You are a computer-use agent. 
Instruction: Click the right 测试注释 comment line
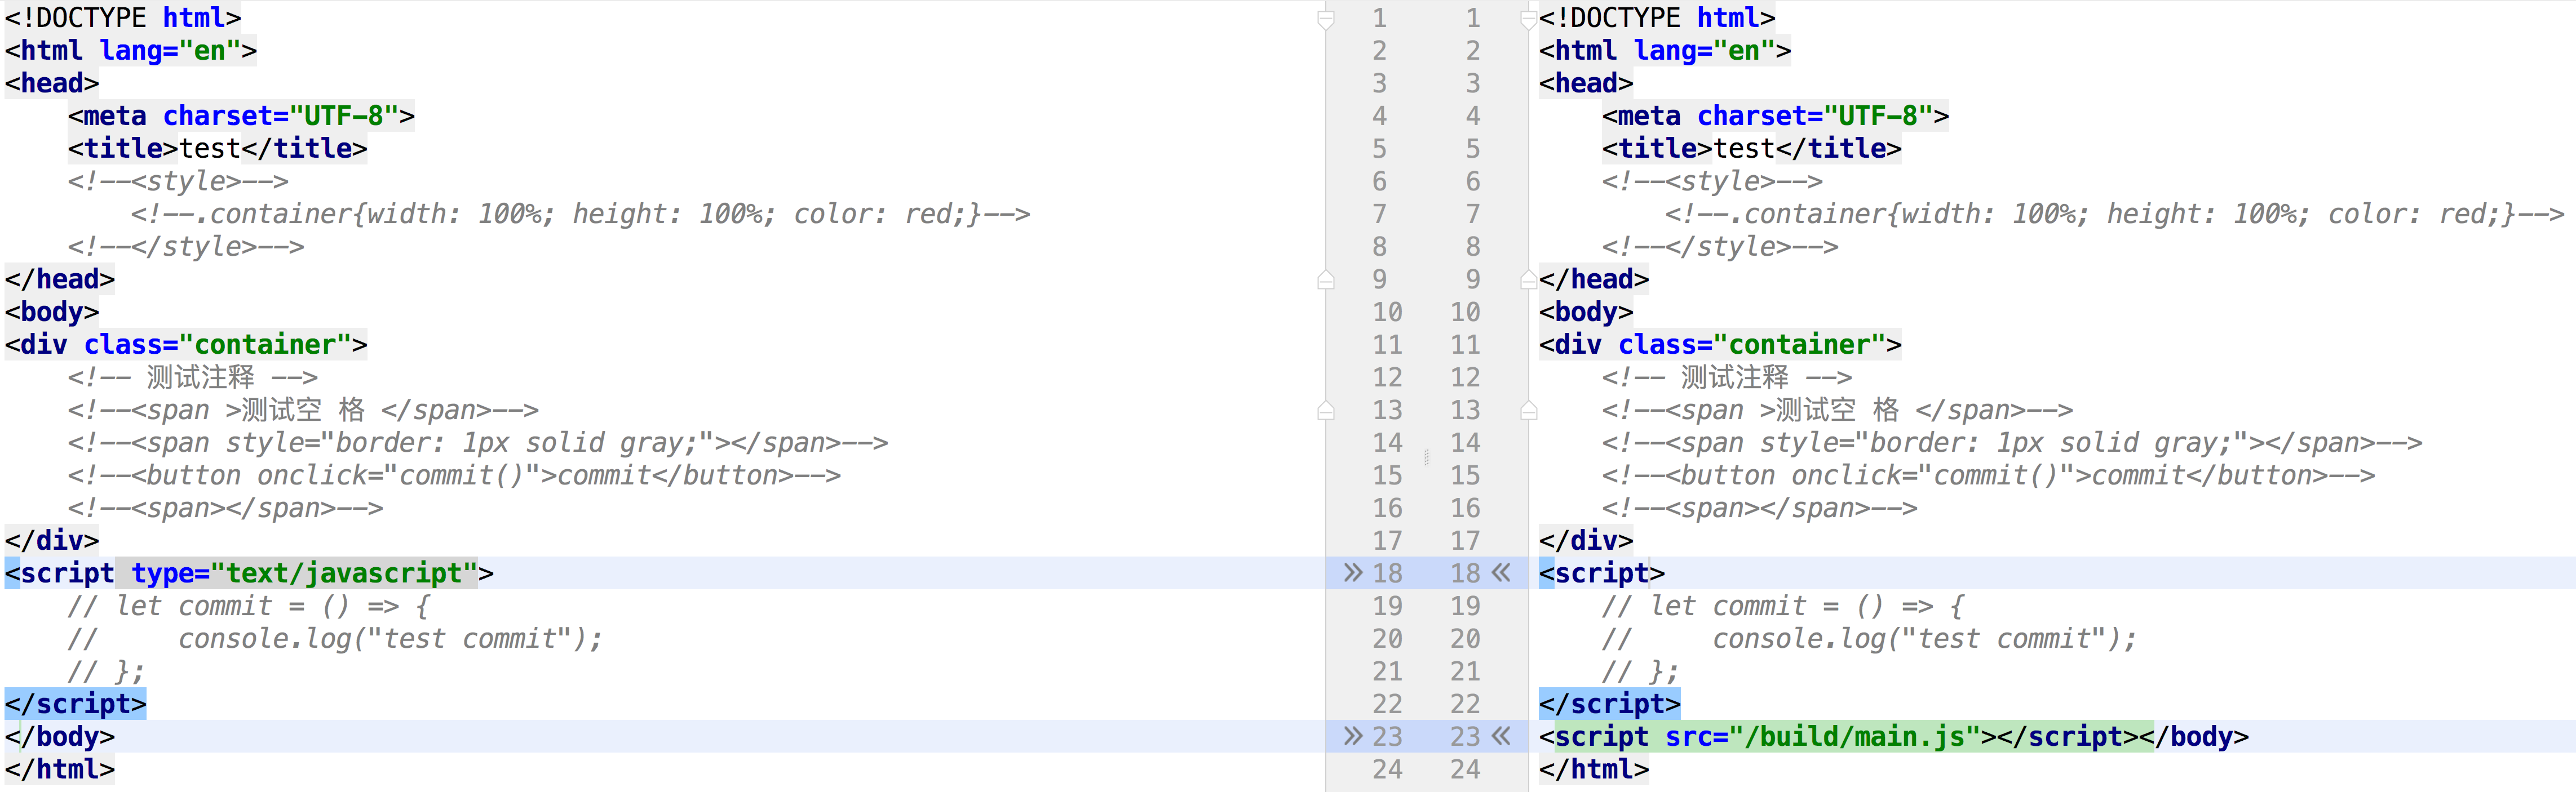[x=1727, y=377]
